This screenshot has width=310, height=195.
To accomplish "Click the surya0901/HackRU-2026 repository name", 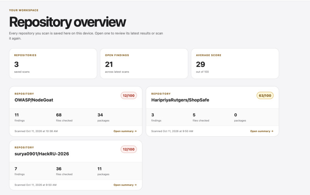I will point(42,154).
